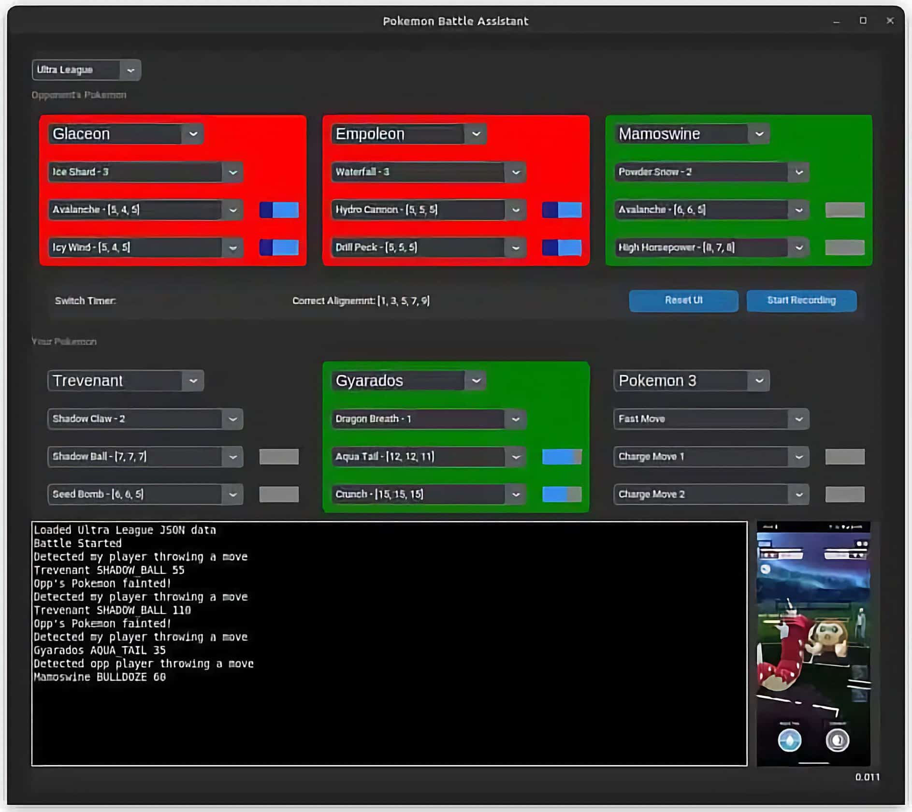This screenshot has height=812, width=912.
Task: Toggle the switch beside Crunch
Action: coord(562,494)
